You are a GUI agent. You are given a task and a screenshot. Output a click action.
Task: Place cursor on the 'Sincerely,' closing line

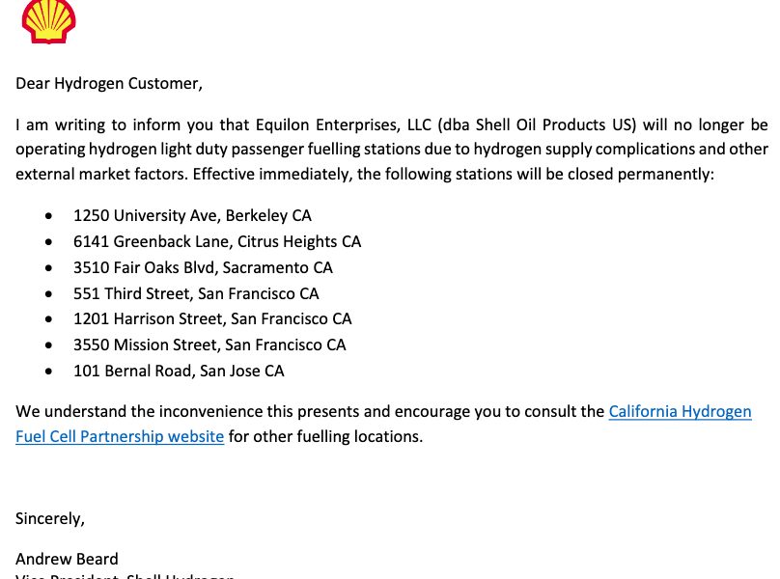click(50, 518)
